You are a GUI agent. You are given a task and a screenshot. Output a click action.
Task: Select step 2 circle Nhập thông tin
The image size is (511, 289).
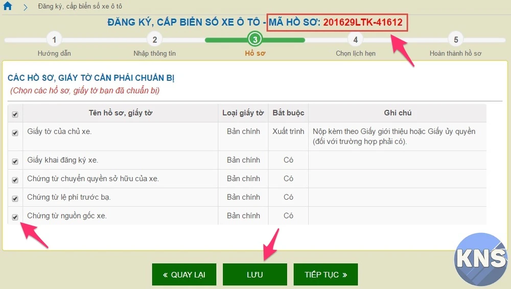[x=154, y=40]
